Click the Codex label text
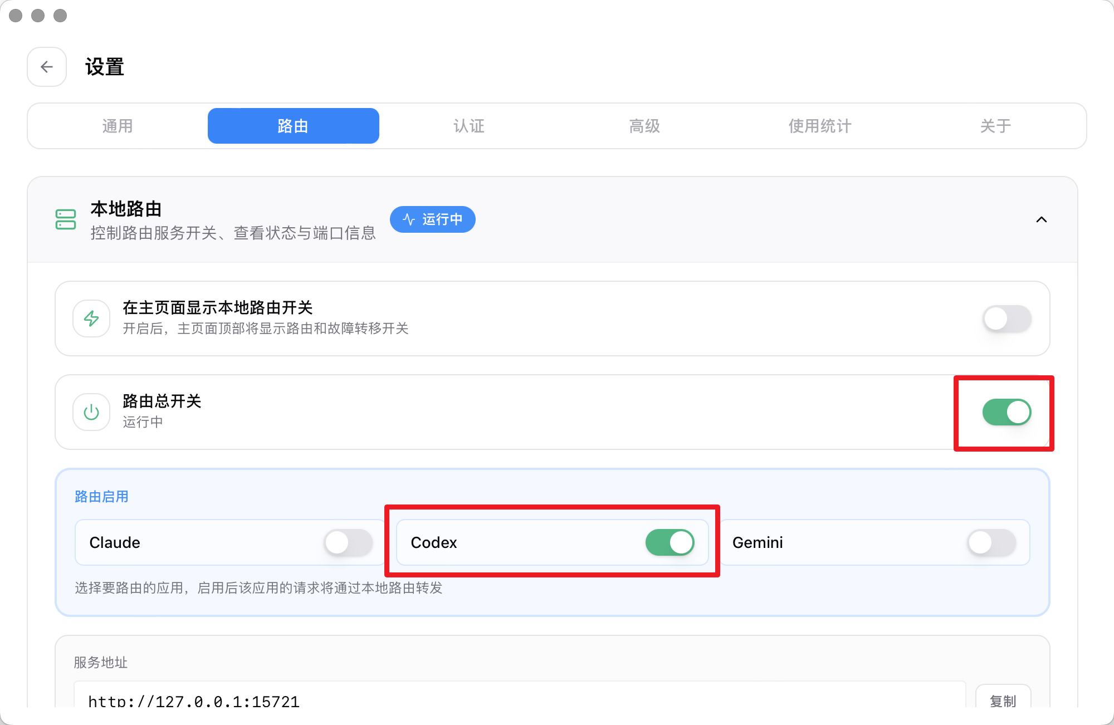1114x725 pixels. pos(434,542)
